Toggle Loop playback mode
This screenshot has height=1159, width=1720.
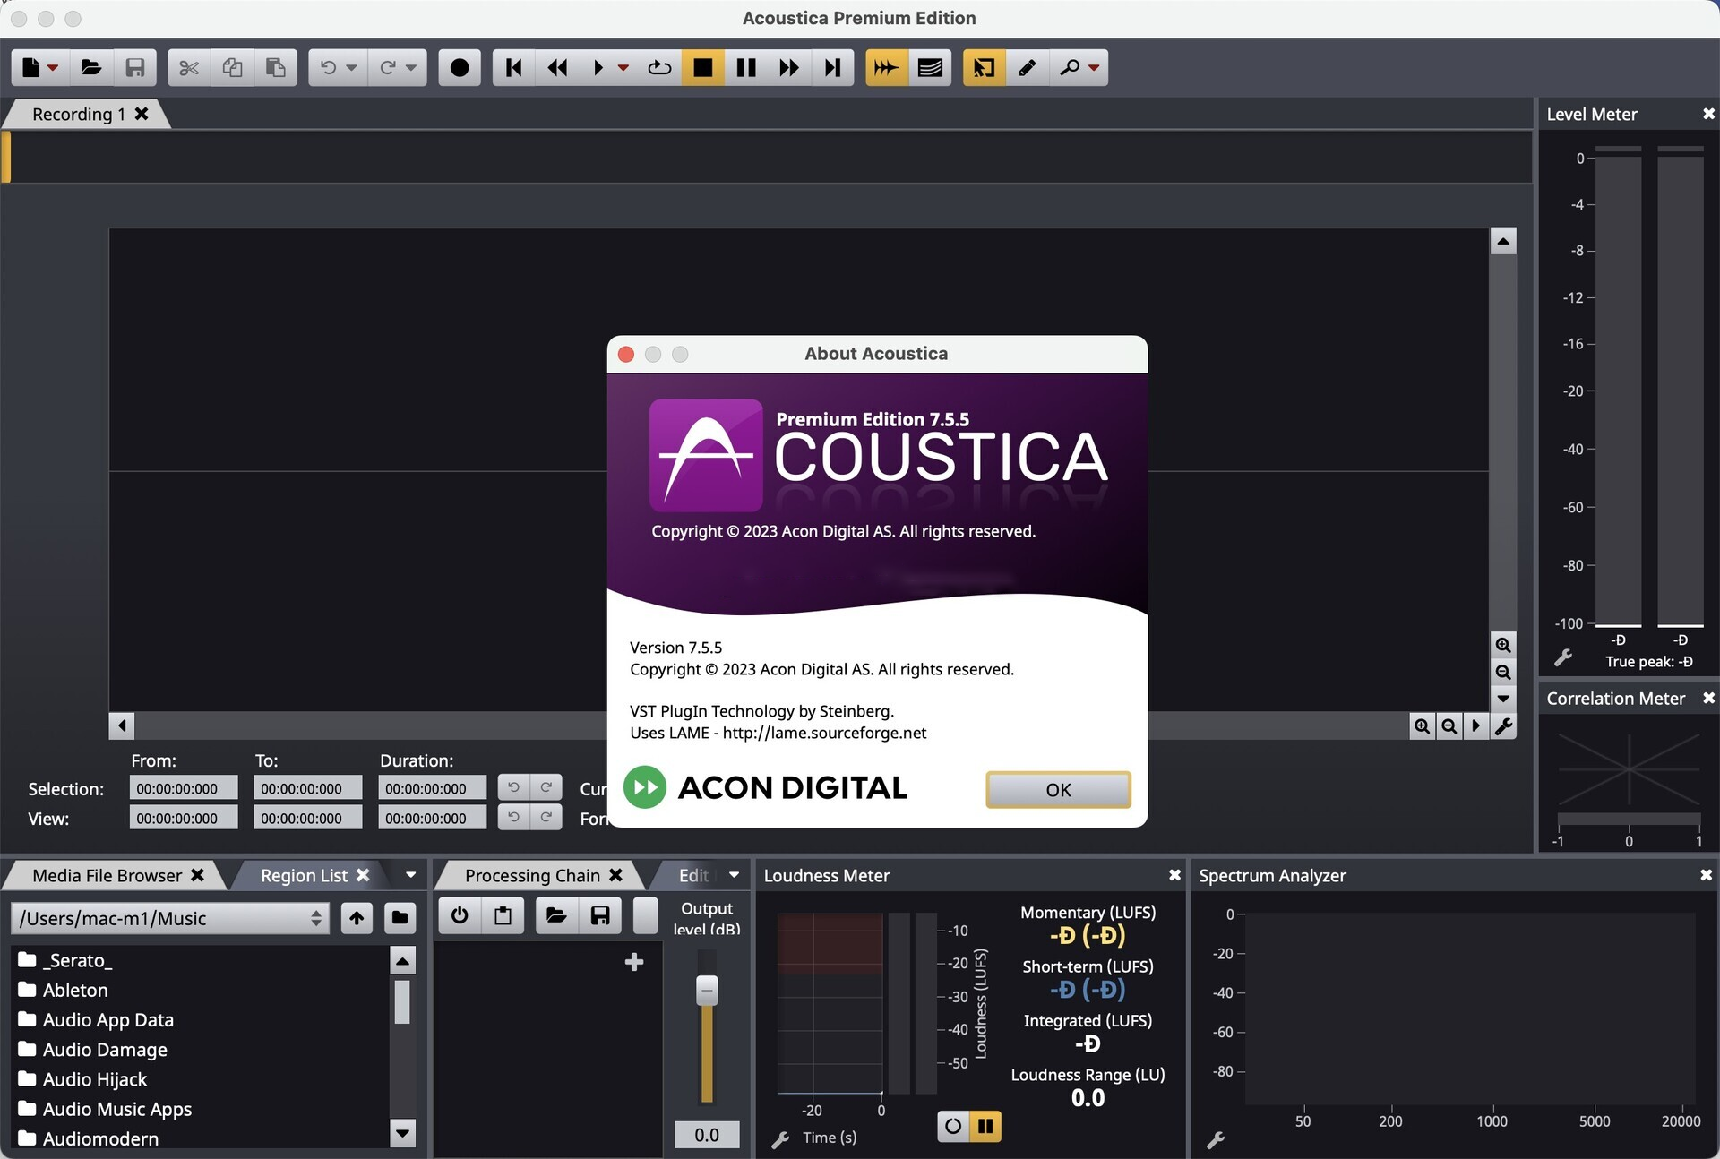pos(659,67)
